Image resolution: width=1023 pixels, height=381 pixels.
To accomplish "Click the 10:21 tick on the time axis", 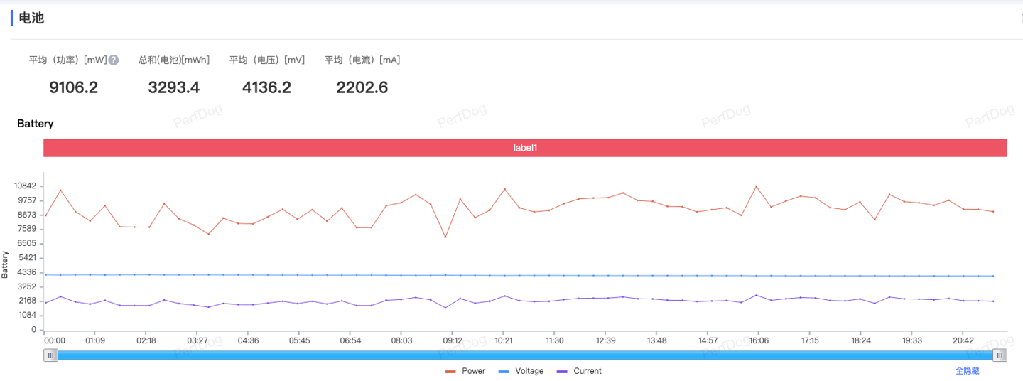I will (x=504, y=340).
